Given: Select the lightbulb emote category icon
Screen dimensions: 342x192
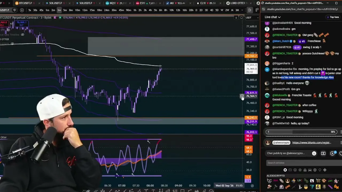Looking at the screenshot, I should tap(320, 170).
